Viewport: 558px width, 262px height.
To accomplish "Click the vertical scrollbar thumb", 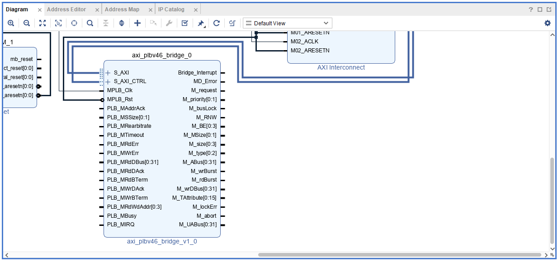I will (x=552, y=201).
